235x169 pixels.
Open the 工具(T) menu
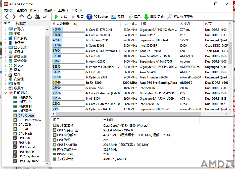click(x=63, y=10)
